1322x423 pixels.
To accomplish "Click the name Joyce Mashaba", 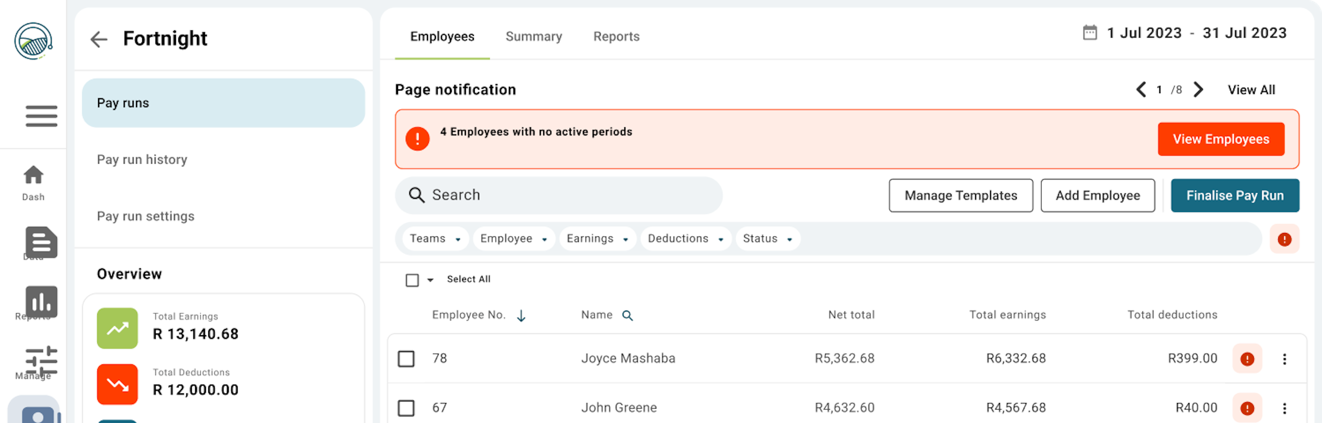I will (628, 358).
